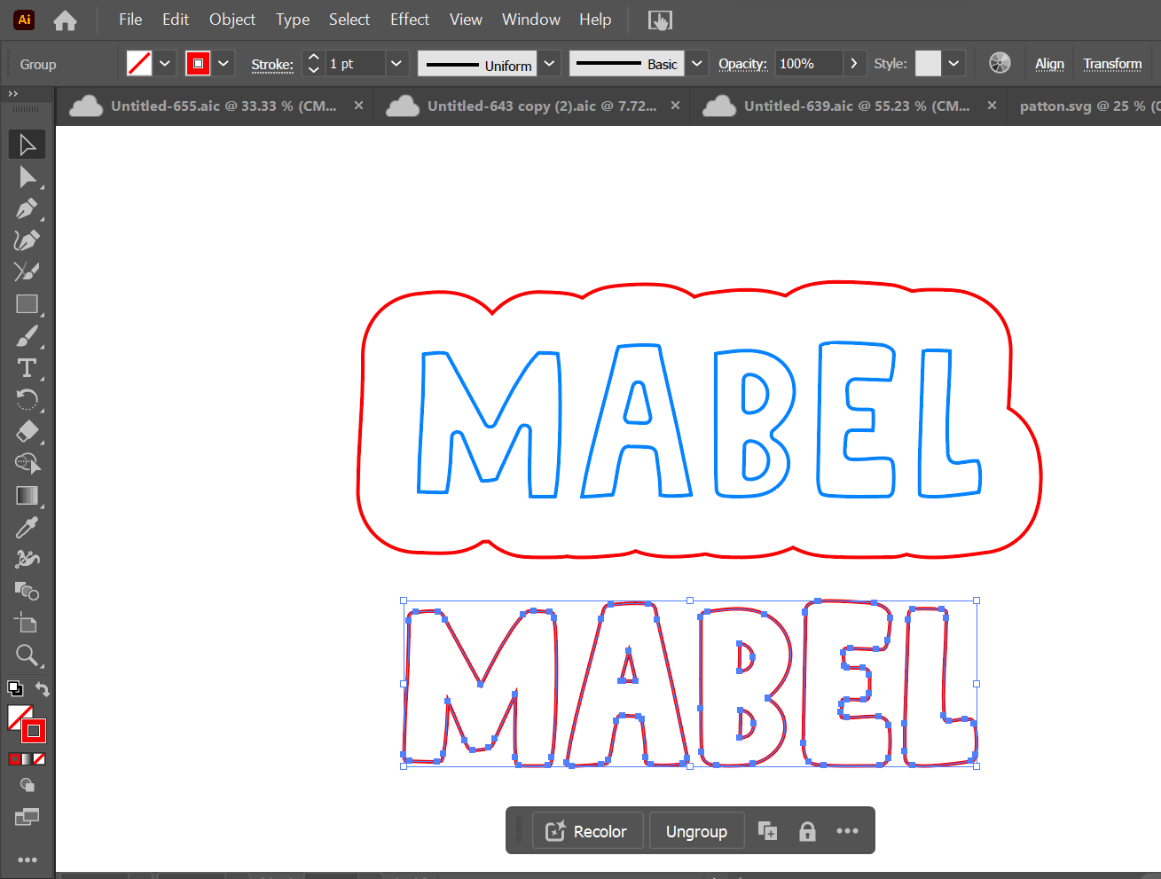Select the Pen tool
The height and width of the screenshot is (879, 1161).
coord(27,209)
